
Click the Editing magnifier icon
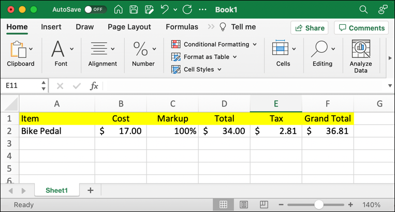coord(319,49)
